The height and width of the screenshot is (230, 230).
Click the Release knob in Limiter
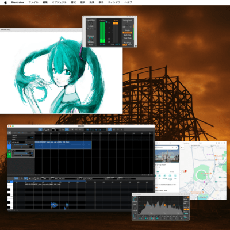click(90, 39)
